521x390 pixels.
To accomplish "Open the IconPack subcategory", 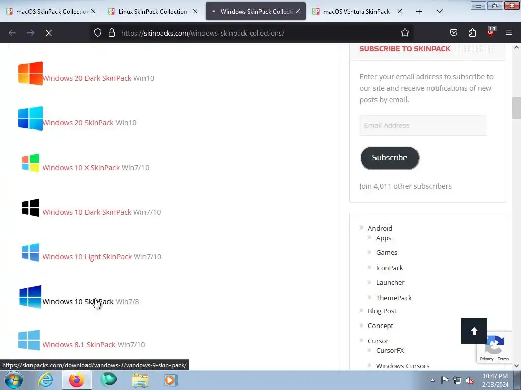I will 389,268.
